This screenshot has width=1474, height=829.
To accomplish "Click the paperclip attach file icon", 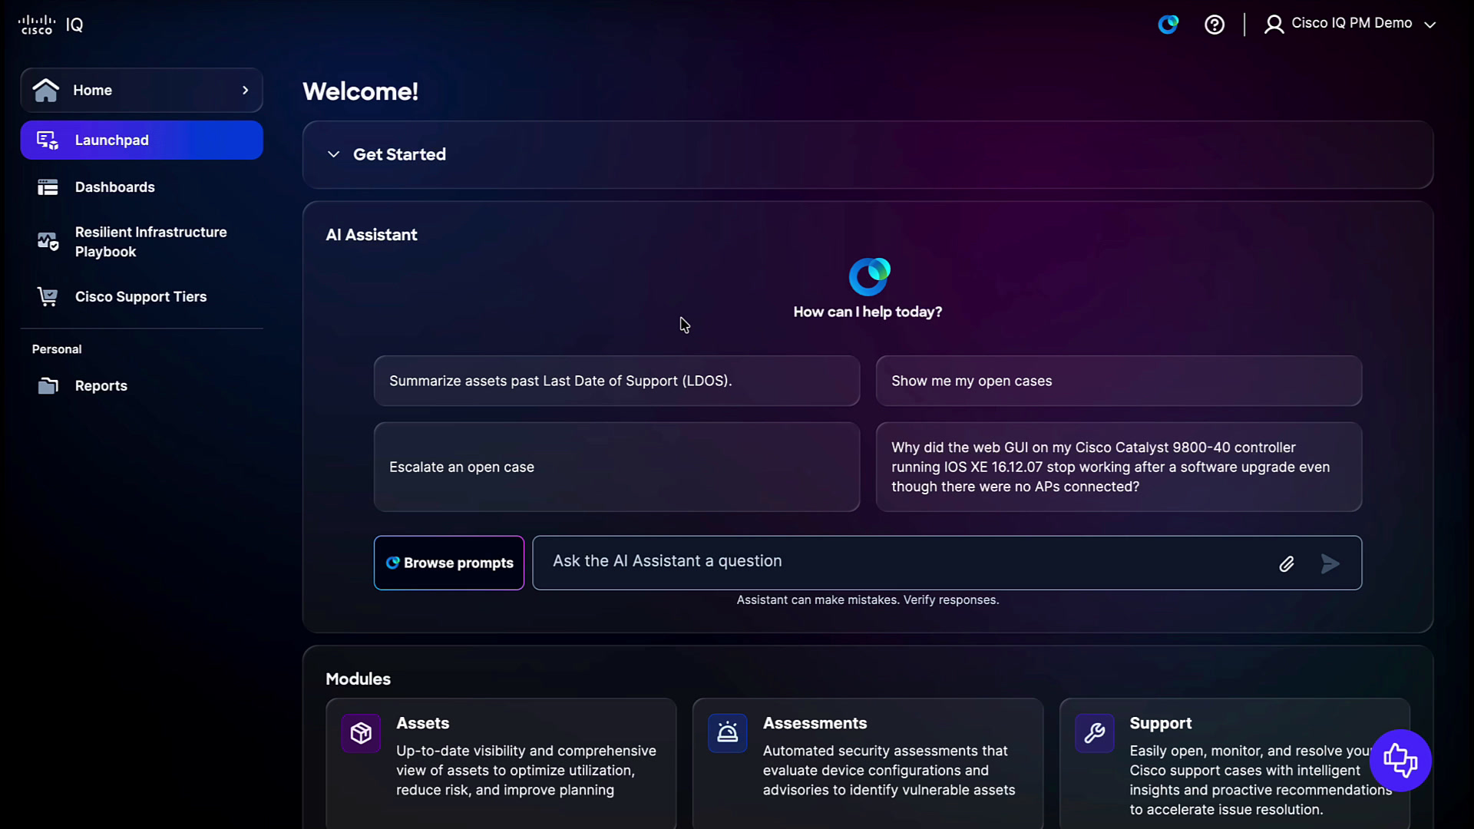I will (1287, 564).
